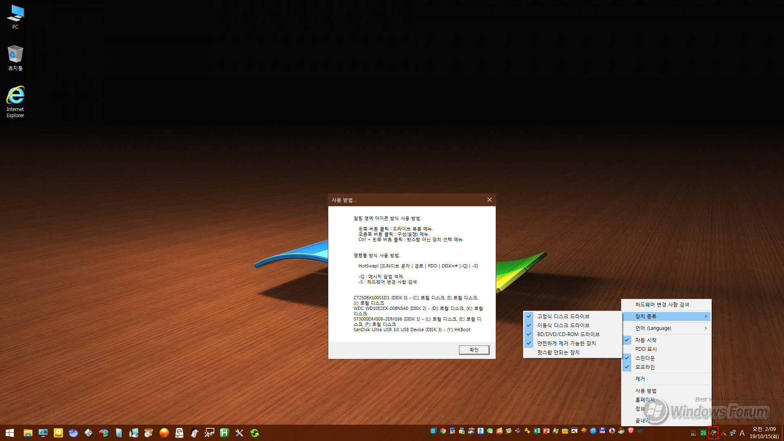Open the tray clock showing 오전 2/09
784x441 pixels.
(x=764, y=433)
